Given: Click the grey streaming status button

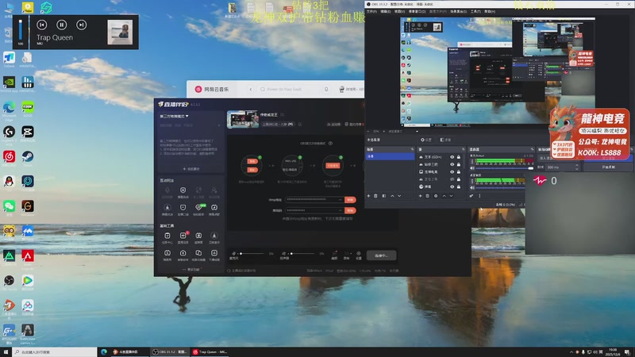Looking at the screenshot, I should pos(381,255).
